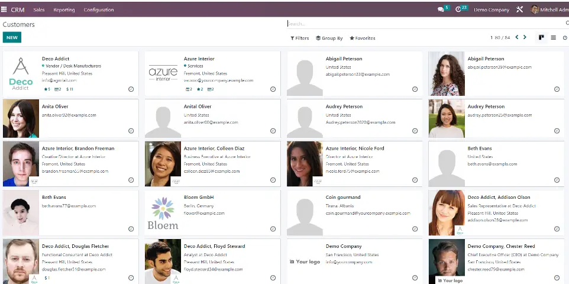This screenshot has width=569, height=284.
Task: Open Demo Company, Chester Reed record
Action: tap(501, 246)
